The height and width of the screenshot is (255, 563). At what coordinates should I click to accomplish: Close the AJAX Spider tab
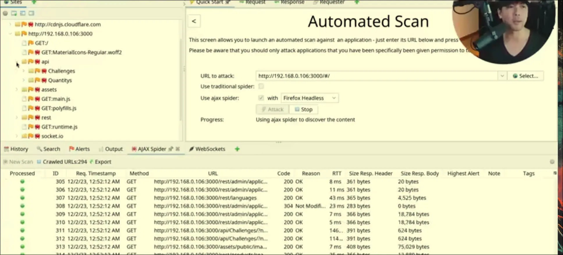click(x=178, y=149)
